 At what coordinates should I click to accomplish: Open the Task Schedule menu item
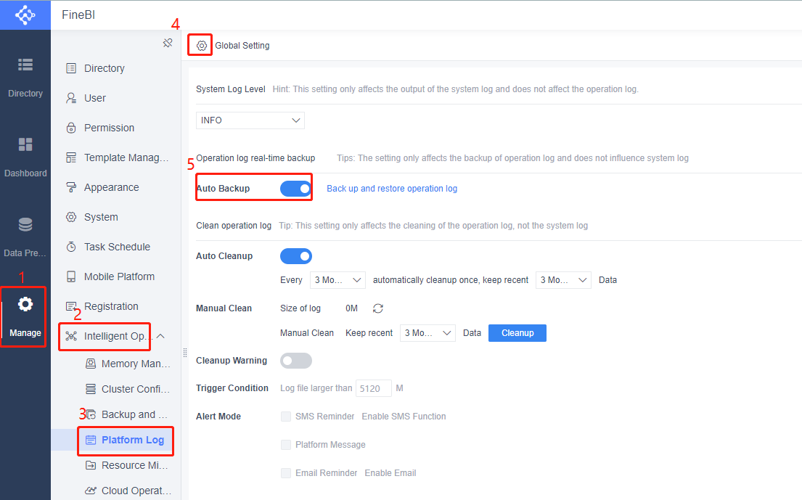(x=117, y=247)
